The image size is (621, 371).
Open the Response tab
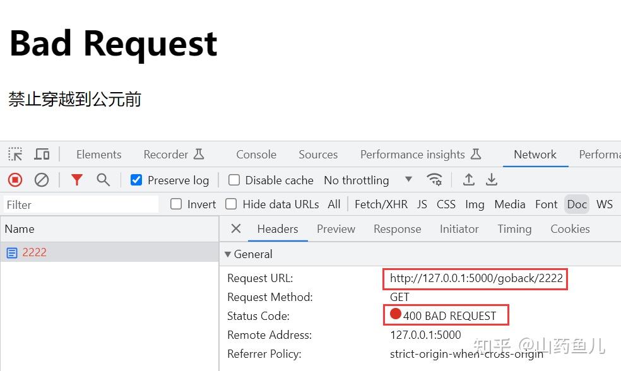tap(397, 229)
